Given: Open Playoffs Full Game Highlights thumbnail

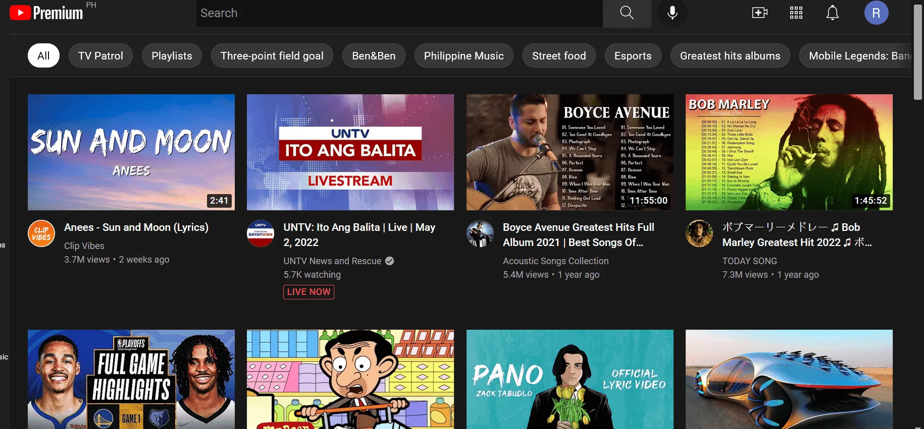Looking at the screenshot, I should click(131, 379).
